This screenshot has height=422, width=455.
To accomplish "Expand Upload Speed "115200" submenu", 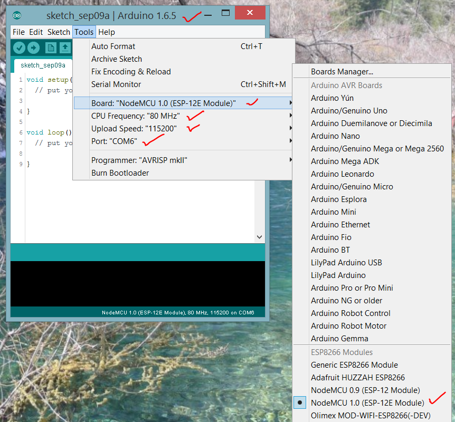I will tap(183, 129).
